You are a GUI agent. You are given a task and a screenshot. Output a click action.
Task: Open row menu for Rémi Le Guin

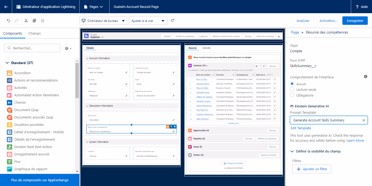click(x=274, y=79)
